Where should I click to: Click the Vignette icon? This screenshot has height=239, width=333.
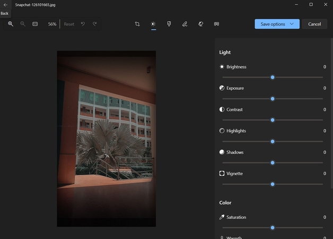pos(222,174)
